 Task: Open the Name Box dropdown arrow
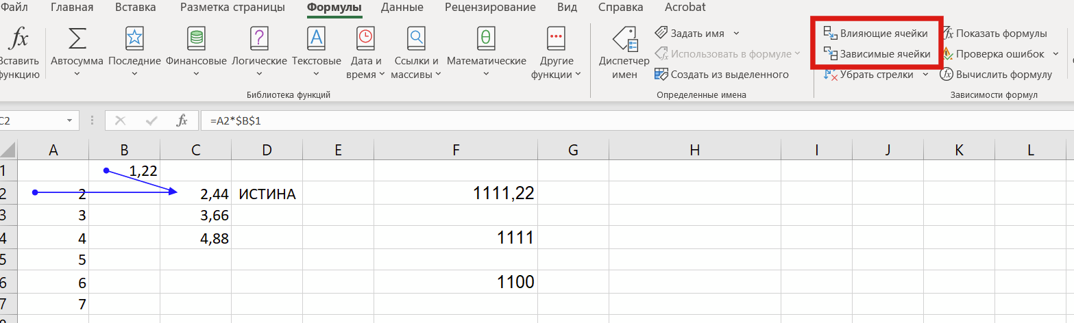(69, 120)
